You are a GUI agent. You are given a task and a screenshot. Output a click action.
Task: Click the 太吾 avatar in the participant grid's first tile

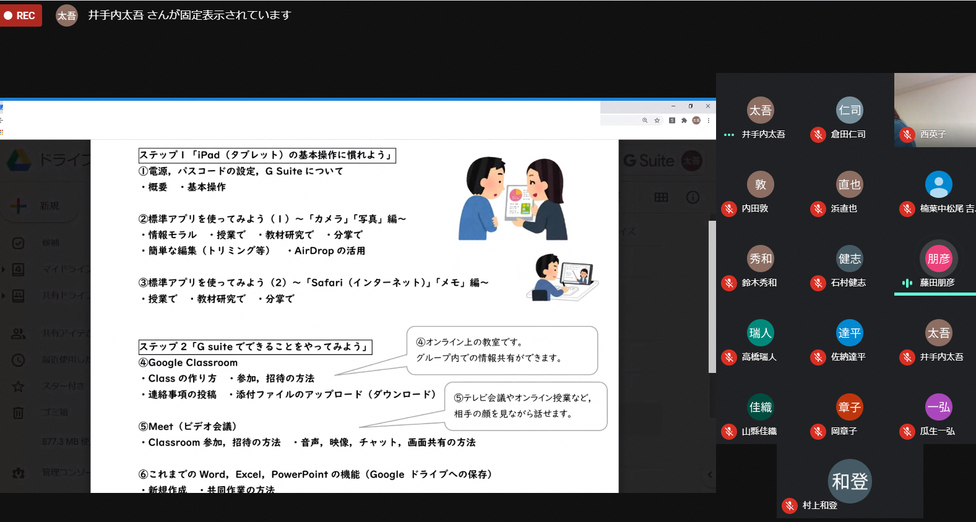tap(761, 110)
